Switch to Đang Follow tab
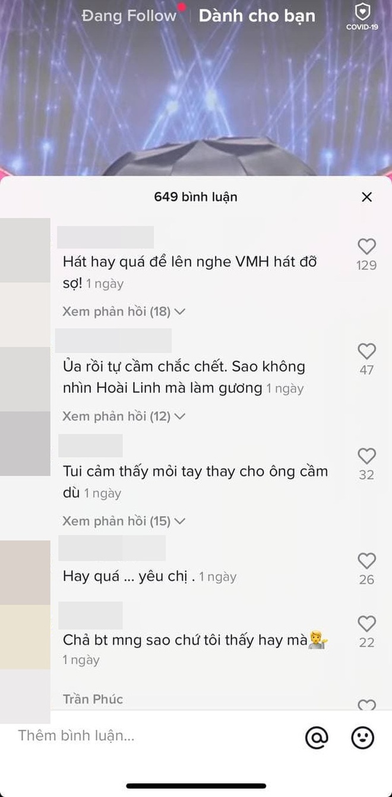The height and width of the screenshot is (797, 392). [x=129, y=15]
